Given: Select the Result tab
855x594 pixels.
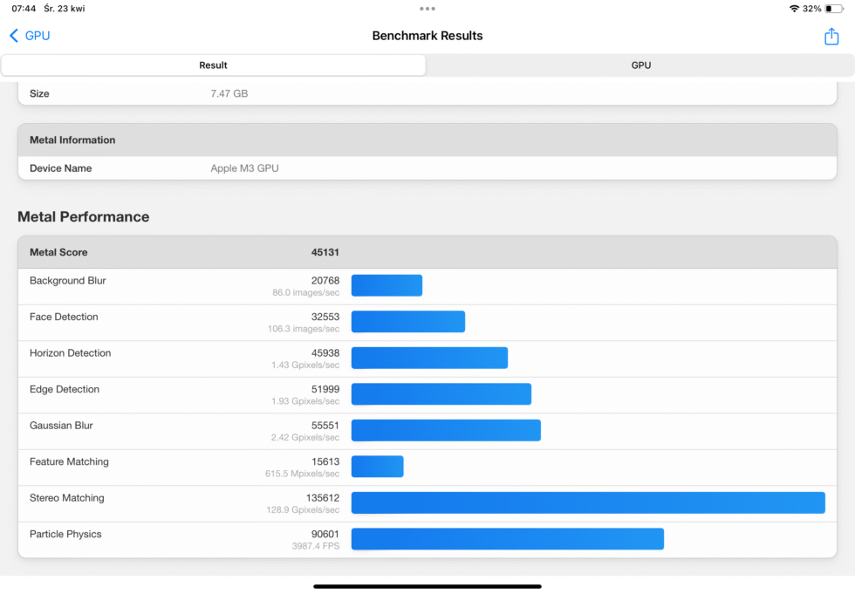Looking at the screenshot, I should (213, 65).
